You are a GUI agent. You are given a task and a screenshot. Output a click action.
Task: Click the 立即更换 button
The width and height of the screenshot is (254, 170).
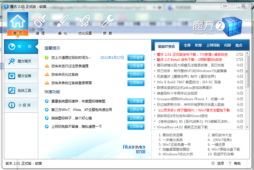tap(136, 118)
